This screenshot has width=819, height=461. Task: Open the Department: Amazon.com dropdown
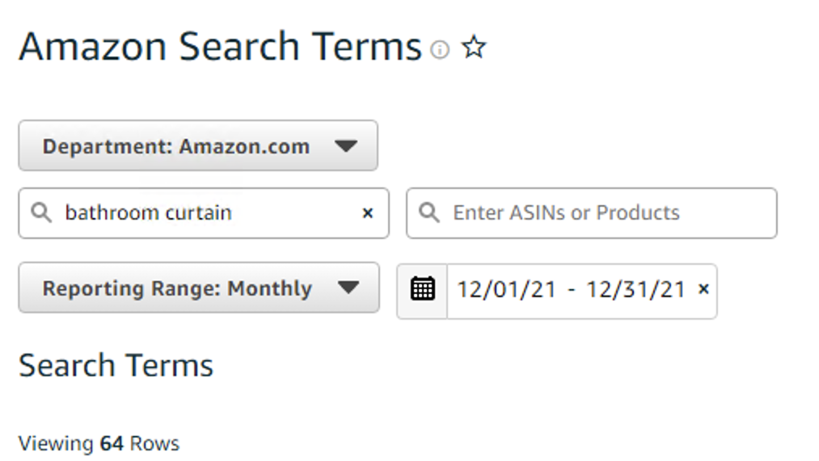click(x=176, y=146)
